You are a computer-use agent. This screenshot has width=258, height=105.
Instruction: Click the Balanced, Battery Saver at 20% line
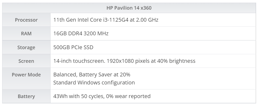tap(92, 75)
